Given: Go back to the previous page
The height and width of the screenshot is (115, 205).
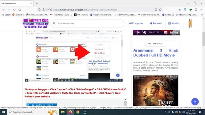Looking at the screenshot, I should 4,10.
